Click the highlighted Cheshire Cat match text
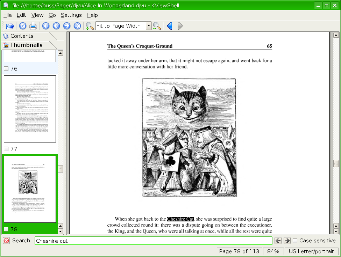Screen dimensions: 341x257 click(x=180, y=219)
